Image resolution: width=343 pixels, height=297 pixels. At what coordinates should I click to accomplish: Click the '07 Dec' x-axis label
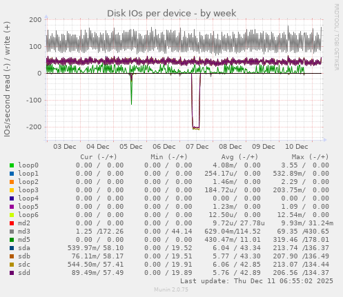pyautogui.click(x=197, y=147)
